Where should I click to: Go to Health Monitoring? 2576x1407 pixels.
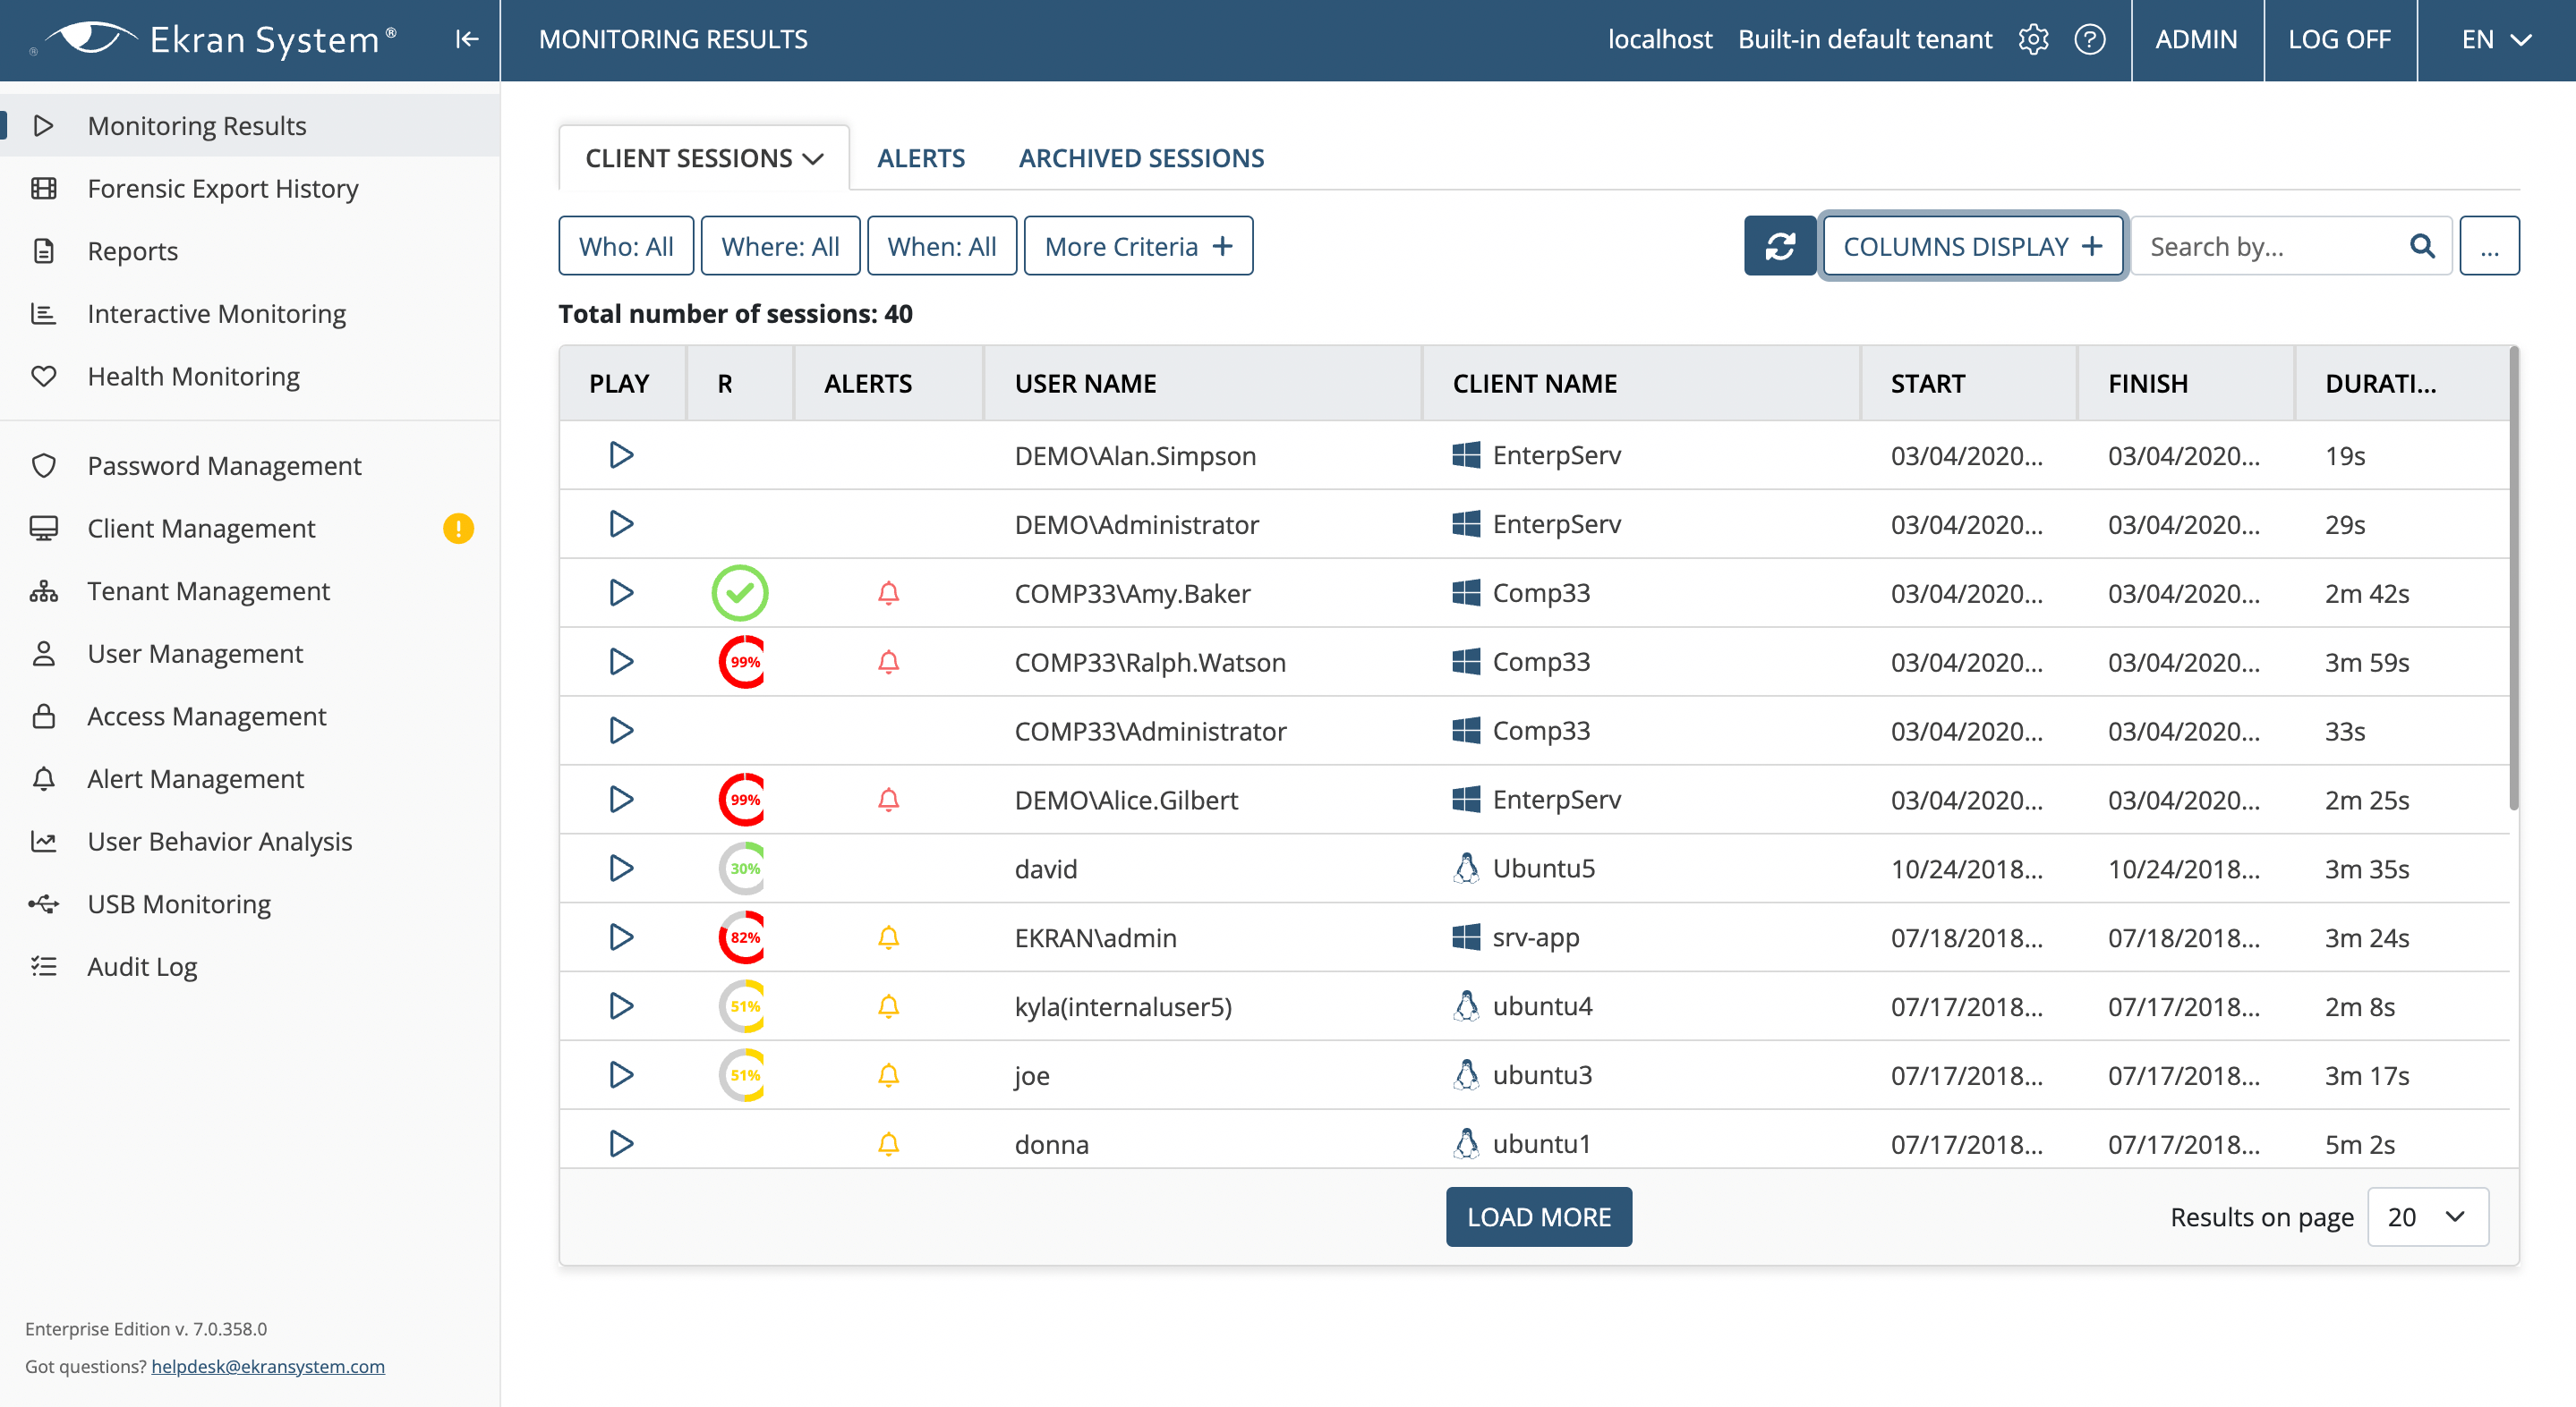click(x=250, y=377)
